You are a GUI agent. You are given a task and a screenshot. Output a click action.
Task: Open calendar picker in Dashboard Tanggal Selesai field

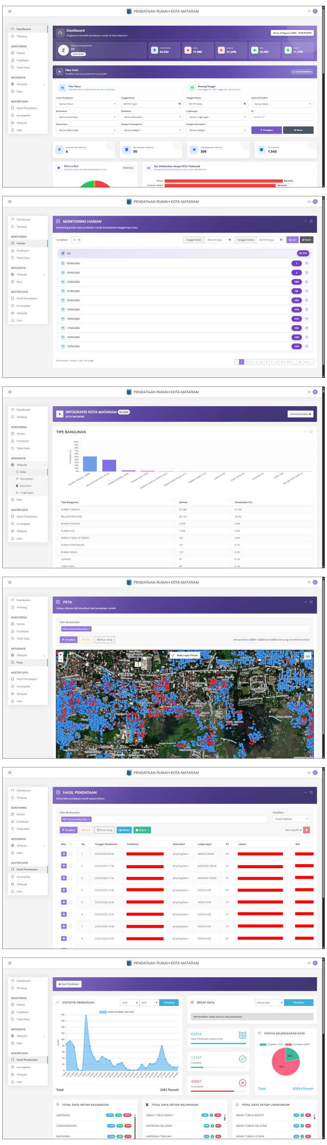tap(244, 104)
